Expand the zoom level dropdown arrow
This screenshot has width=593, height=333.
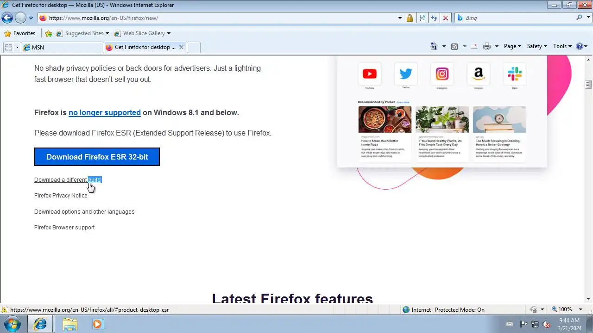tap(581, 309)
